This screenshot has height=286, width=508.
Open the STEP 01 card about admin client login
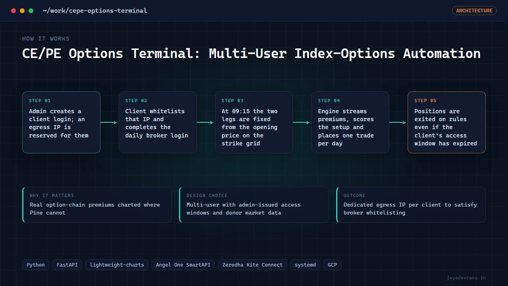pyautogui.click(x=61, y=122)
